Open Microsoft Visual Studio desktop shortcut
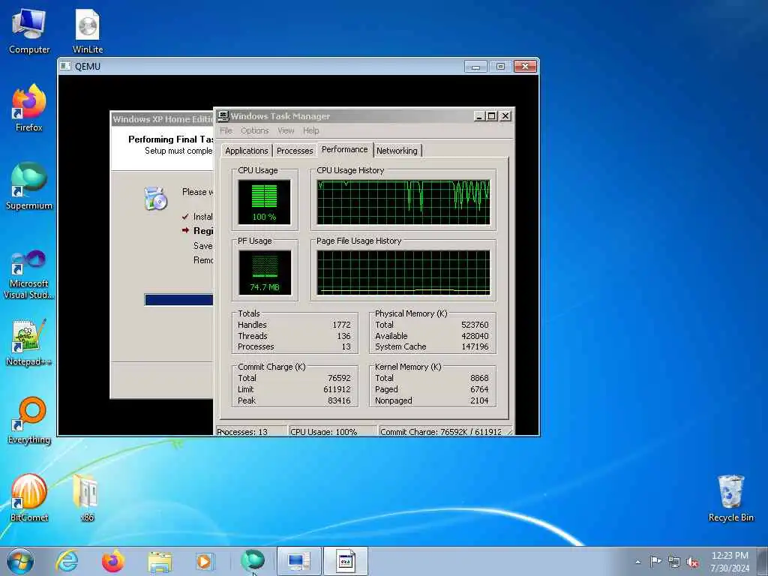This screenshot has width=768, height=576. (x=29, y=274)
